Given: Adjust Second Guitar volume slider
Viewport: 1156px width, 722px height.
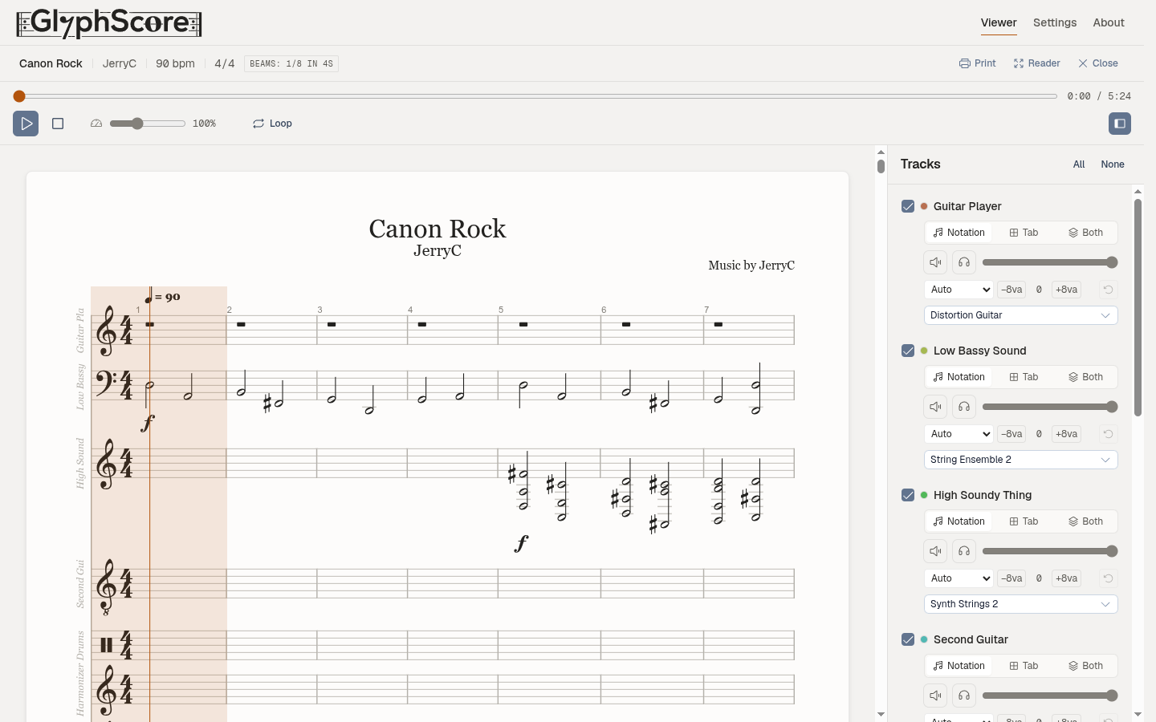Looking at the screenshot, I should coord(1050,696).
